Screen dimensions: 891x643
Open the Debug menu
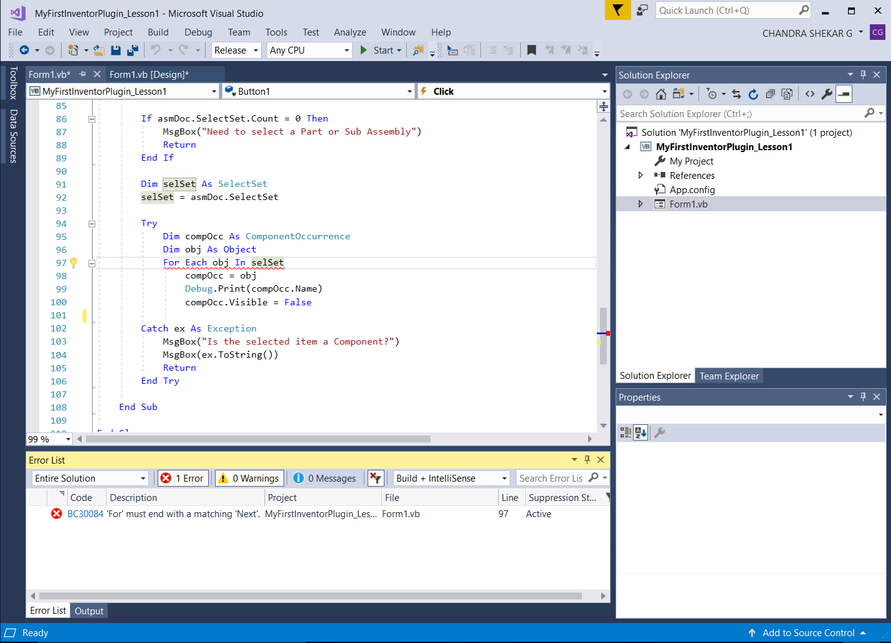tap(198, 32)
